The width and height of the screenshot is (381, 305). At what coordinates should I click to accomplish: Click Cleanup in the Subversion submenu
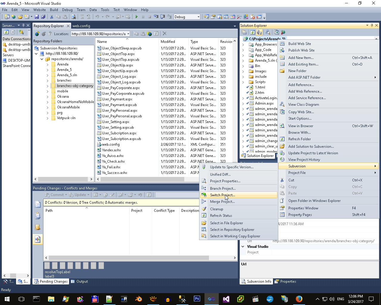[239, 209]
